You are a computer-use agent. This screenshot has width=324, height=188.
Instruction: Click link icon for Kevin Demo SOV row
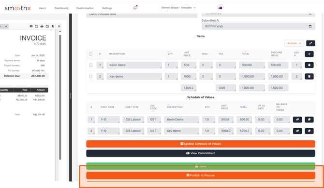(x=297, y=120)
